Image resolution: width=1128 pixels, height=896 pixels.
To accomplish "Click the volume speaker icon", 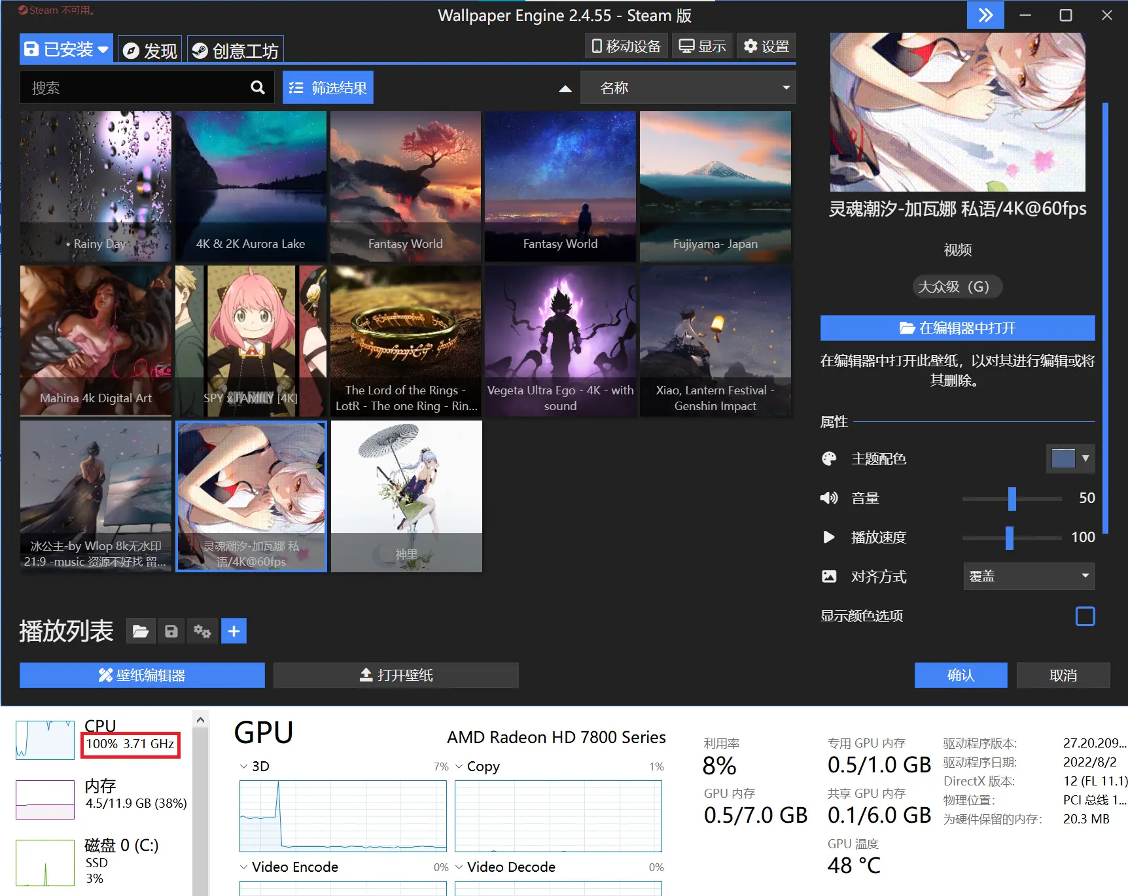I will coord(829,498).
